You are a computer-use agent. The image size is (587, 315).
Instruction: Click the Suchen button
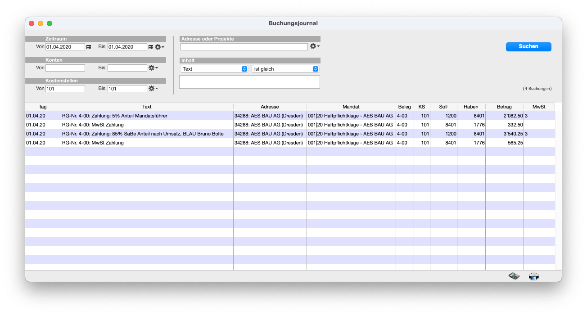tap(528, 47)
